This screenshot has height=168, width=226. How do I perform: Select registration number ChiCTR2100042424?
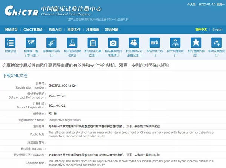click(x=63, y=86)
